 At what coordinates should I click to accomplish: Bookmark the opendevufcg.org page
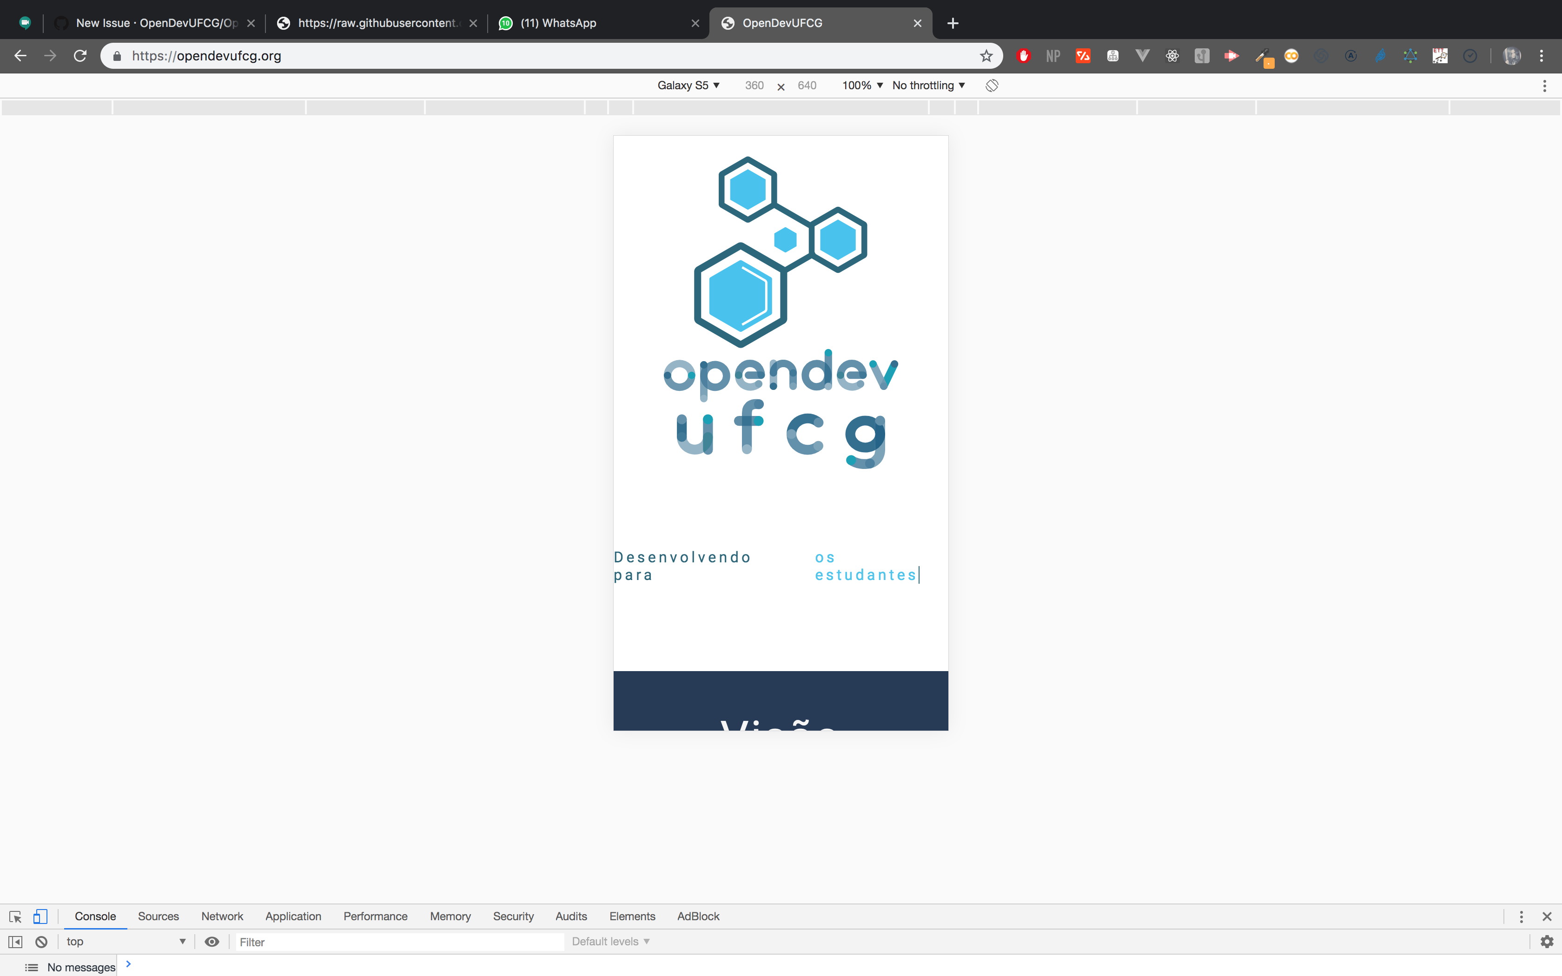tap(986, 55)
